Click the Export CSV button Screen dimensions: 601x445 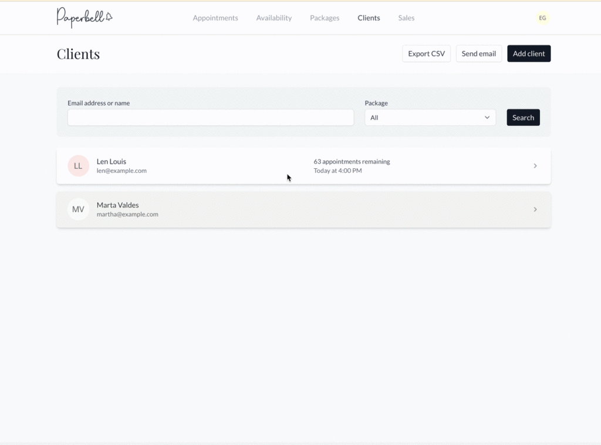point(426,53)
